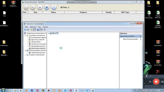Go back in Computer Management toolbar

(x=25, y=30)
